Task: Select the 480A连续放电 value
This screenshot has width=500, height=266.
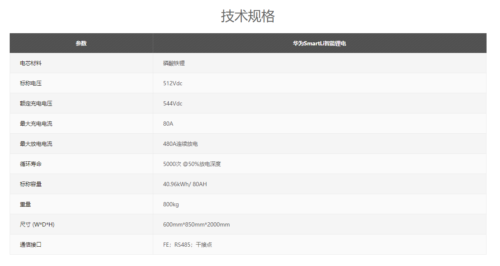Action: 181,144
